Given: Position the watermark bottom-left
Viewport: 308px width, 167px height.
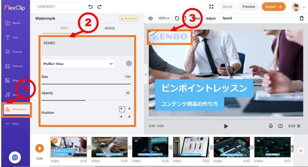Looking at the screenshot, I should [x=122, y=116].
